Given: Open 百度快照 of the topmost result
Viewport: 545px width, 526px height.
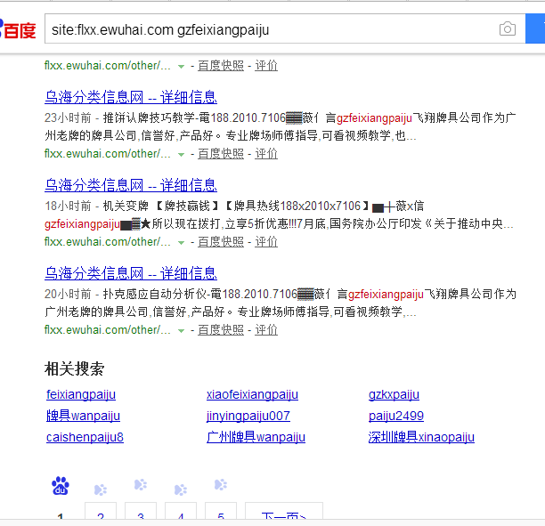Looking at the screenshot, I should coord(221,66).
